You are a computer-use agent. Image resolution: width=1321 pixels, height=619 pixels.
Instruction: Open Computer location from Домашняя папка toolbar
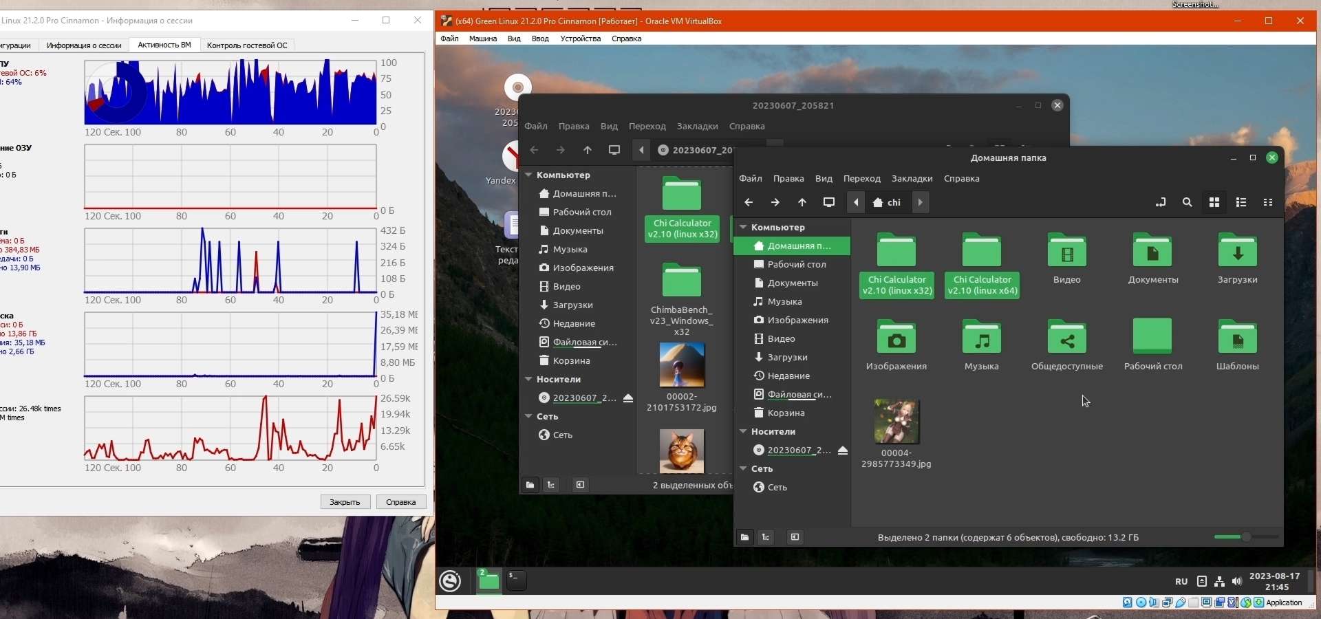click(829, 202)
